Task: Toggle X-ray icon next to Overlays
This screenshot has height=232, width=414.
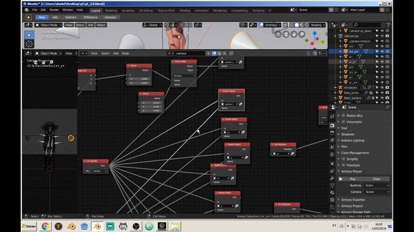Action: coord(285,25)
